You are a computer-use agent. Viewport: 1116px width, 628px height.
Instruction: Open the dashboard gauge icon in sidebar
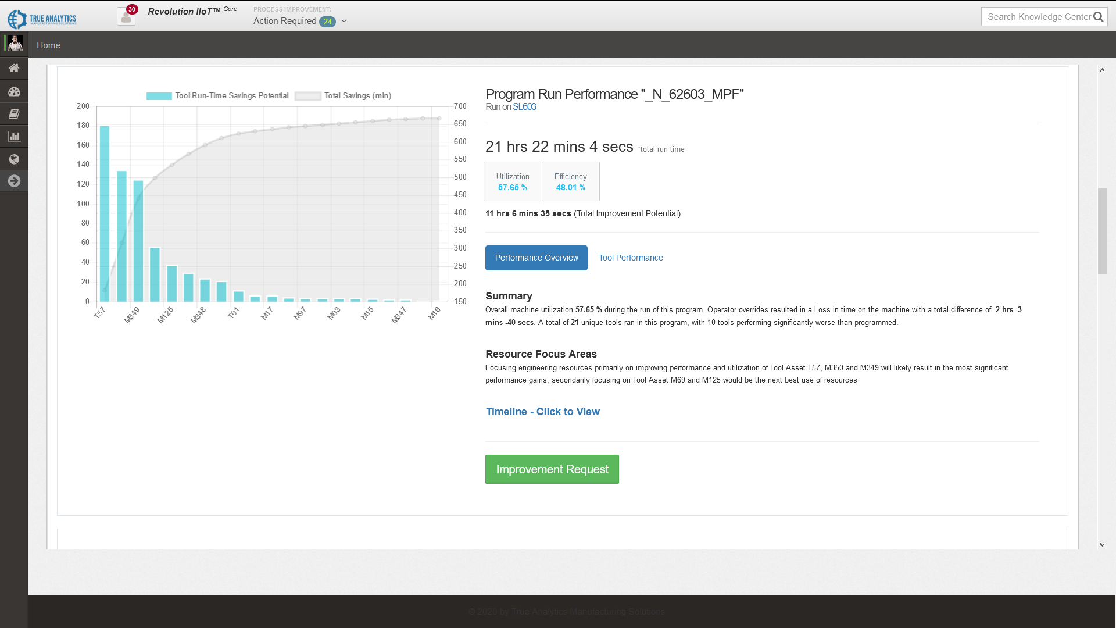coord(14,91)
